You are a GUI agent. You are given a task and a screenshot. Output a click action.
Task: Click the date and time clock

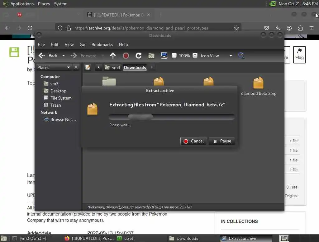298,4
